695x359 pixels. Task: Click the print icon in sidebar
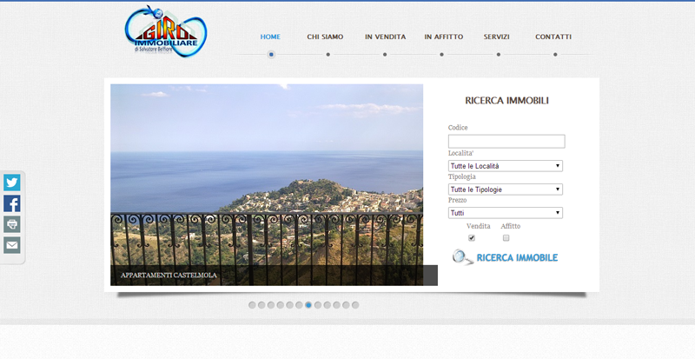pyautogui.click(x=12, y=224)
